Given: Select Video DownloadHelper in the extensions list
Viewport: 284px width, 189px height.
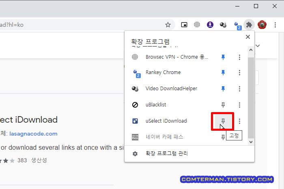Looking at the screenshot, I should [x=171, y=89].
